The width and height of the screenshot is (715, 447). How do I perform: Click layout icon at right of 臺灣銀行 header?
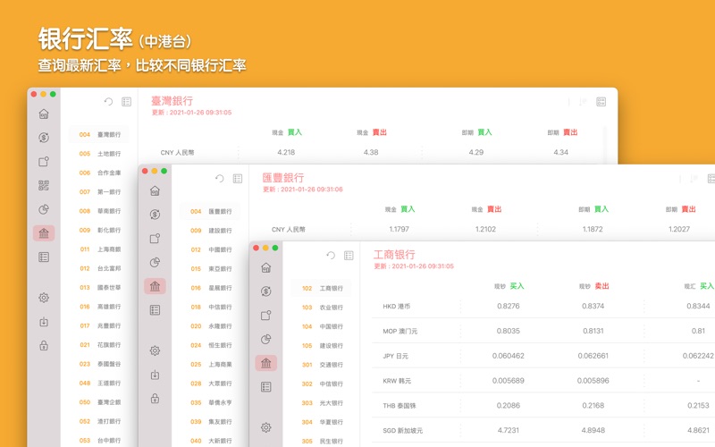(601, 102)
